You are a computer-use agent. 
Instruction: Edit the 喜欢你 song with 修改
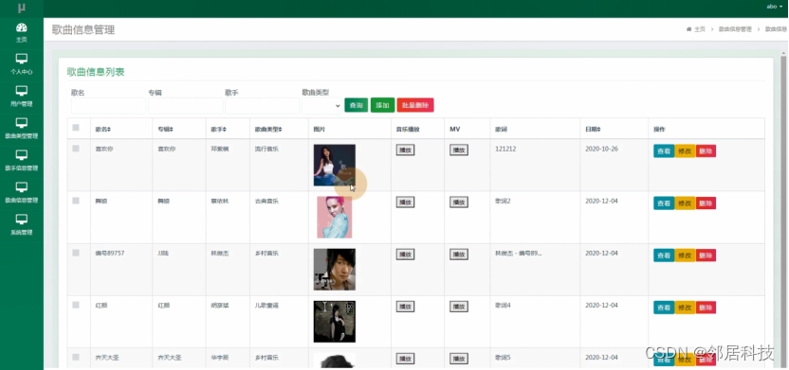coord(685,151)
